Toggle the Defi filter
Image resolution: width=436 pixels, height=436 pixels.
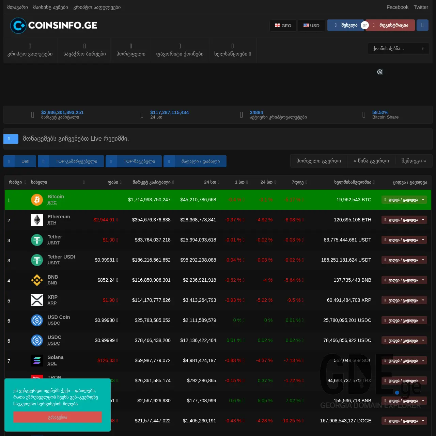(19, 161)
